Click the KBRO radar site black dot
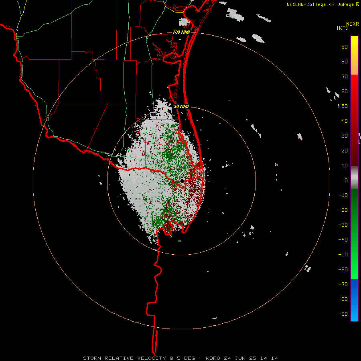Screen dimensions: 361x361 [x=182, y=181]
